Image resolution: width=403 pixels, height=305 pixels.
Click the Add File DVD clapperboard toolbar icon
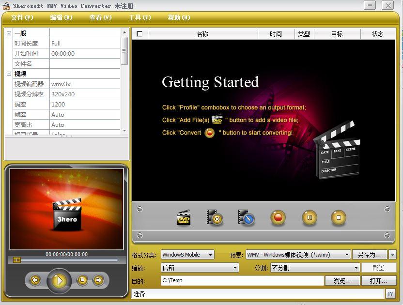point(184,218)
